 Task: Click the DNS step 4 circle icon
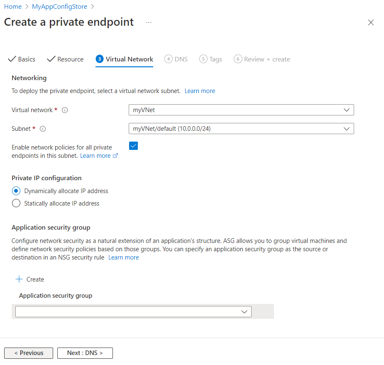click(x=169, y=59)
